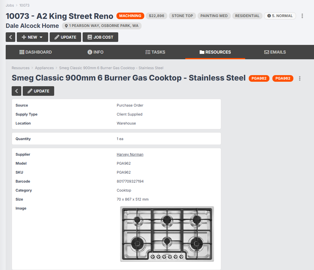The height and width of the screenshot is (270, 314).
Task: Click the back arrow beside resource Update
Action: tap(16, 91)
